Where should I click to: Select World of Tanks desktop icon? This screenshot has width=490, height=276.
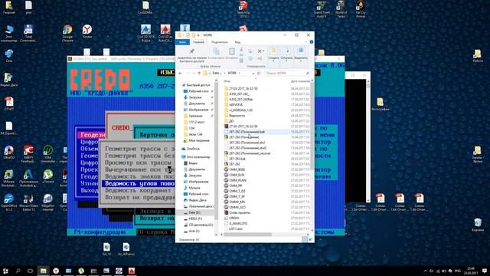341,9
